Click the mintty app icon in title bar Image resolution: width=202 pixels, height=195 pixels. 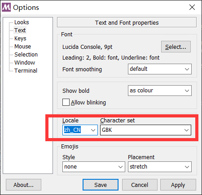tap(6, 7)
